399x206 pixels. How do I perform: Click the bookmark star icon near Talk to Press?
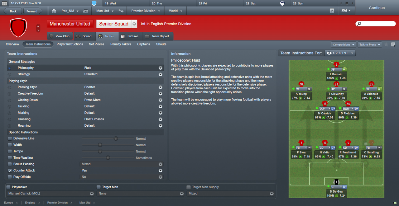pyautogui.click(x=386, y=44)
